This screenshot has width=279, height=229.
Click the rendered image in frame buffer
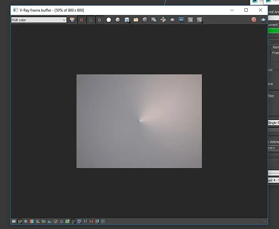139,121
